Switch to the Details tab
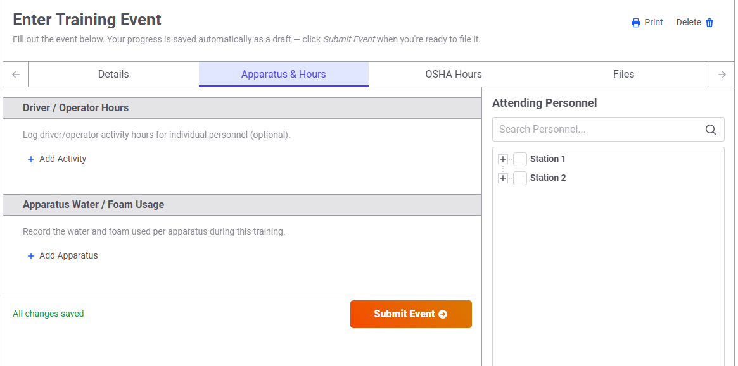 (x=113, y=74)
